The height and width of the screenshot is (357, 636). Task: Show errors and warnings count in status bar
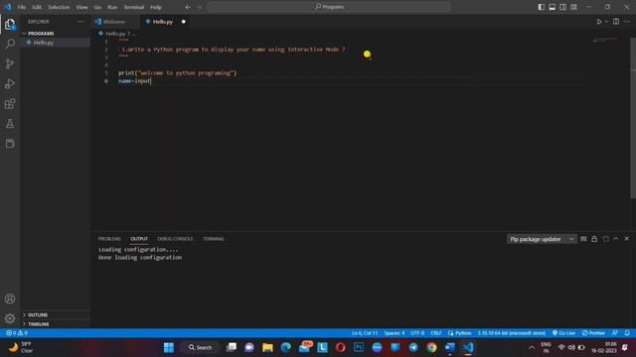click(x=17, y=333)
